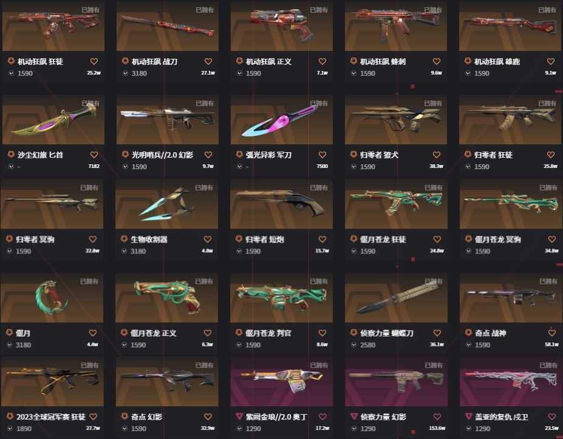Open the 弧光异彩 军刀 knife thumbnail
The width and height of the screenshot is (563, 439).
click(x=282, y=119)
